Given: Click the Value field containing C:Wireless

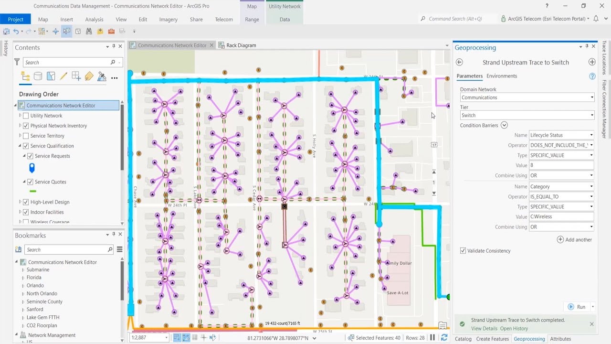Looking at the screenshot, I should (561, 217).
